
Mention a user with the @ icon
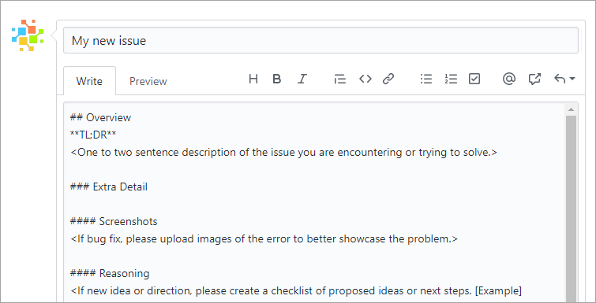point(508,79)
